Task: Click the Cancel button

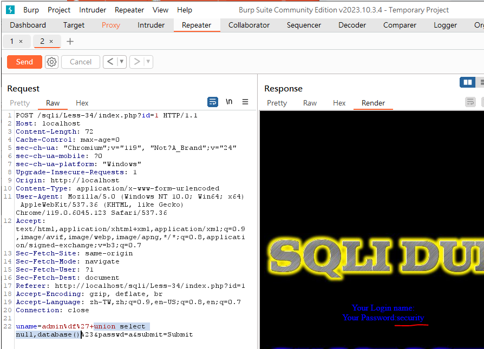Action: (81, 62)
